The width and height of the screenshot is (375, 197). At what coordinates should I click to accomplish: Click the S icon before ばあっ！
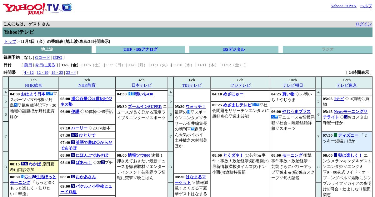coord(73,162)
